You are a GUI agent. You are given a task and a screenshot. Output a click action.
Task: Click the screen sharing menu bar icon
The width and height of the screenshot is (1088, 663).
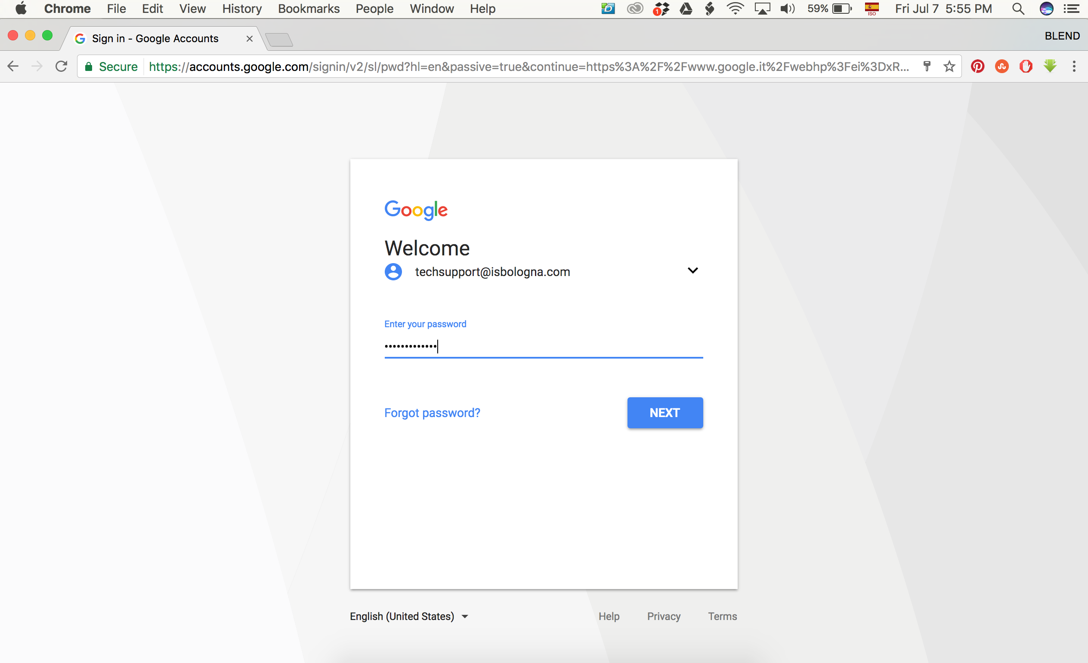click(608, 8)
